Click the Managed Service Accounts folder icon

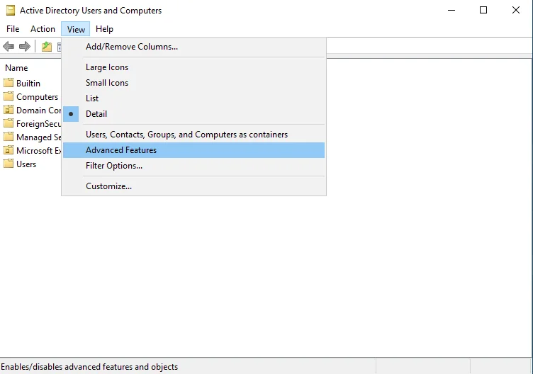9,137
